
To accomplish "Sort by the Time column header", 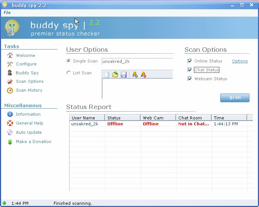I will (x=229, y=118).
